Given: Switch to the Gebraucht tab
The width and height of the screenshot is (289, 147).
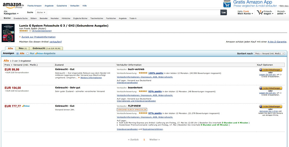Looking at the screenshot, I should [46, 48].
